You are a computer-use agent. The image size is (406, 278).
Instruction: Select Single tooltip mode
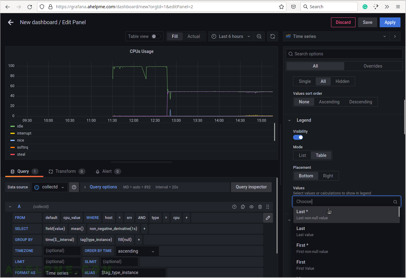tap(305, 81)
